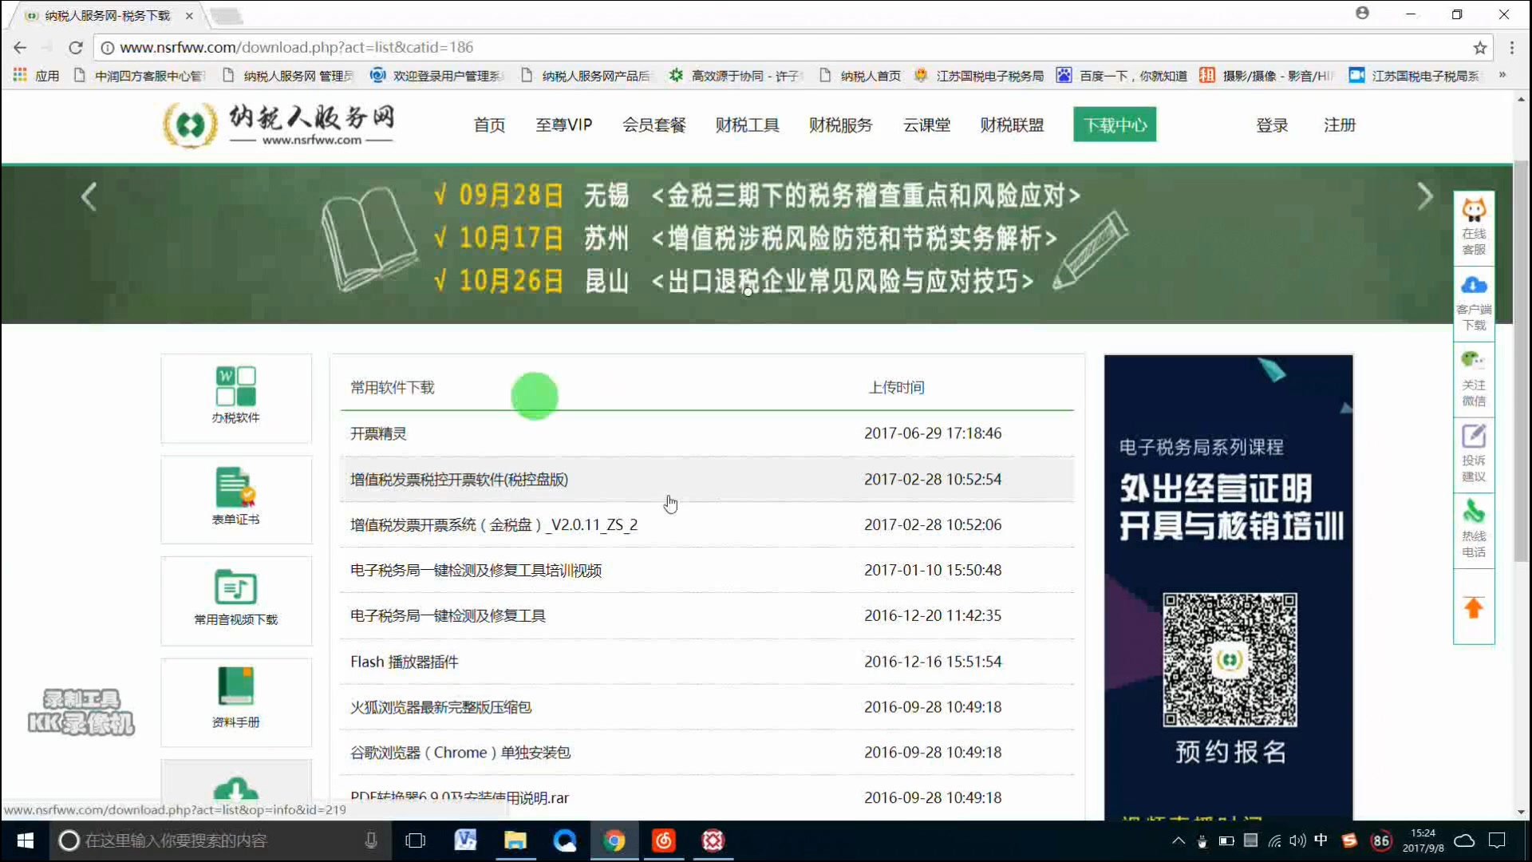Click the 预约报名 QR code image

pos(1229,659)
